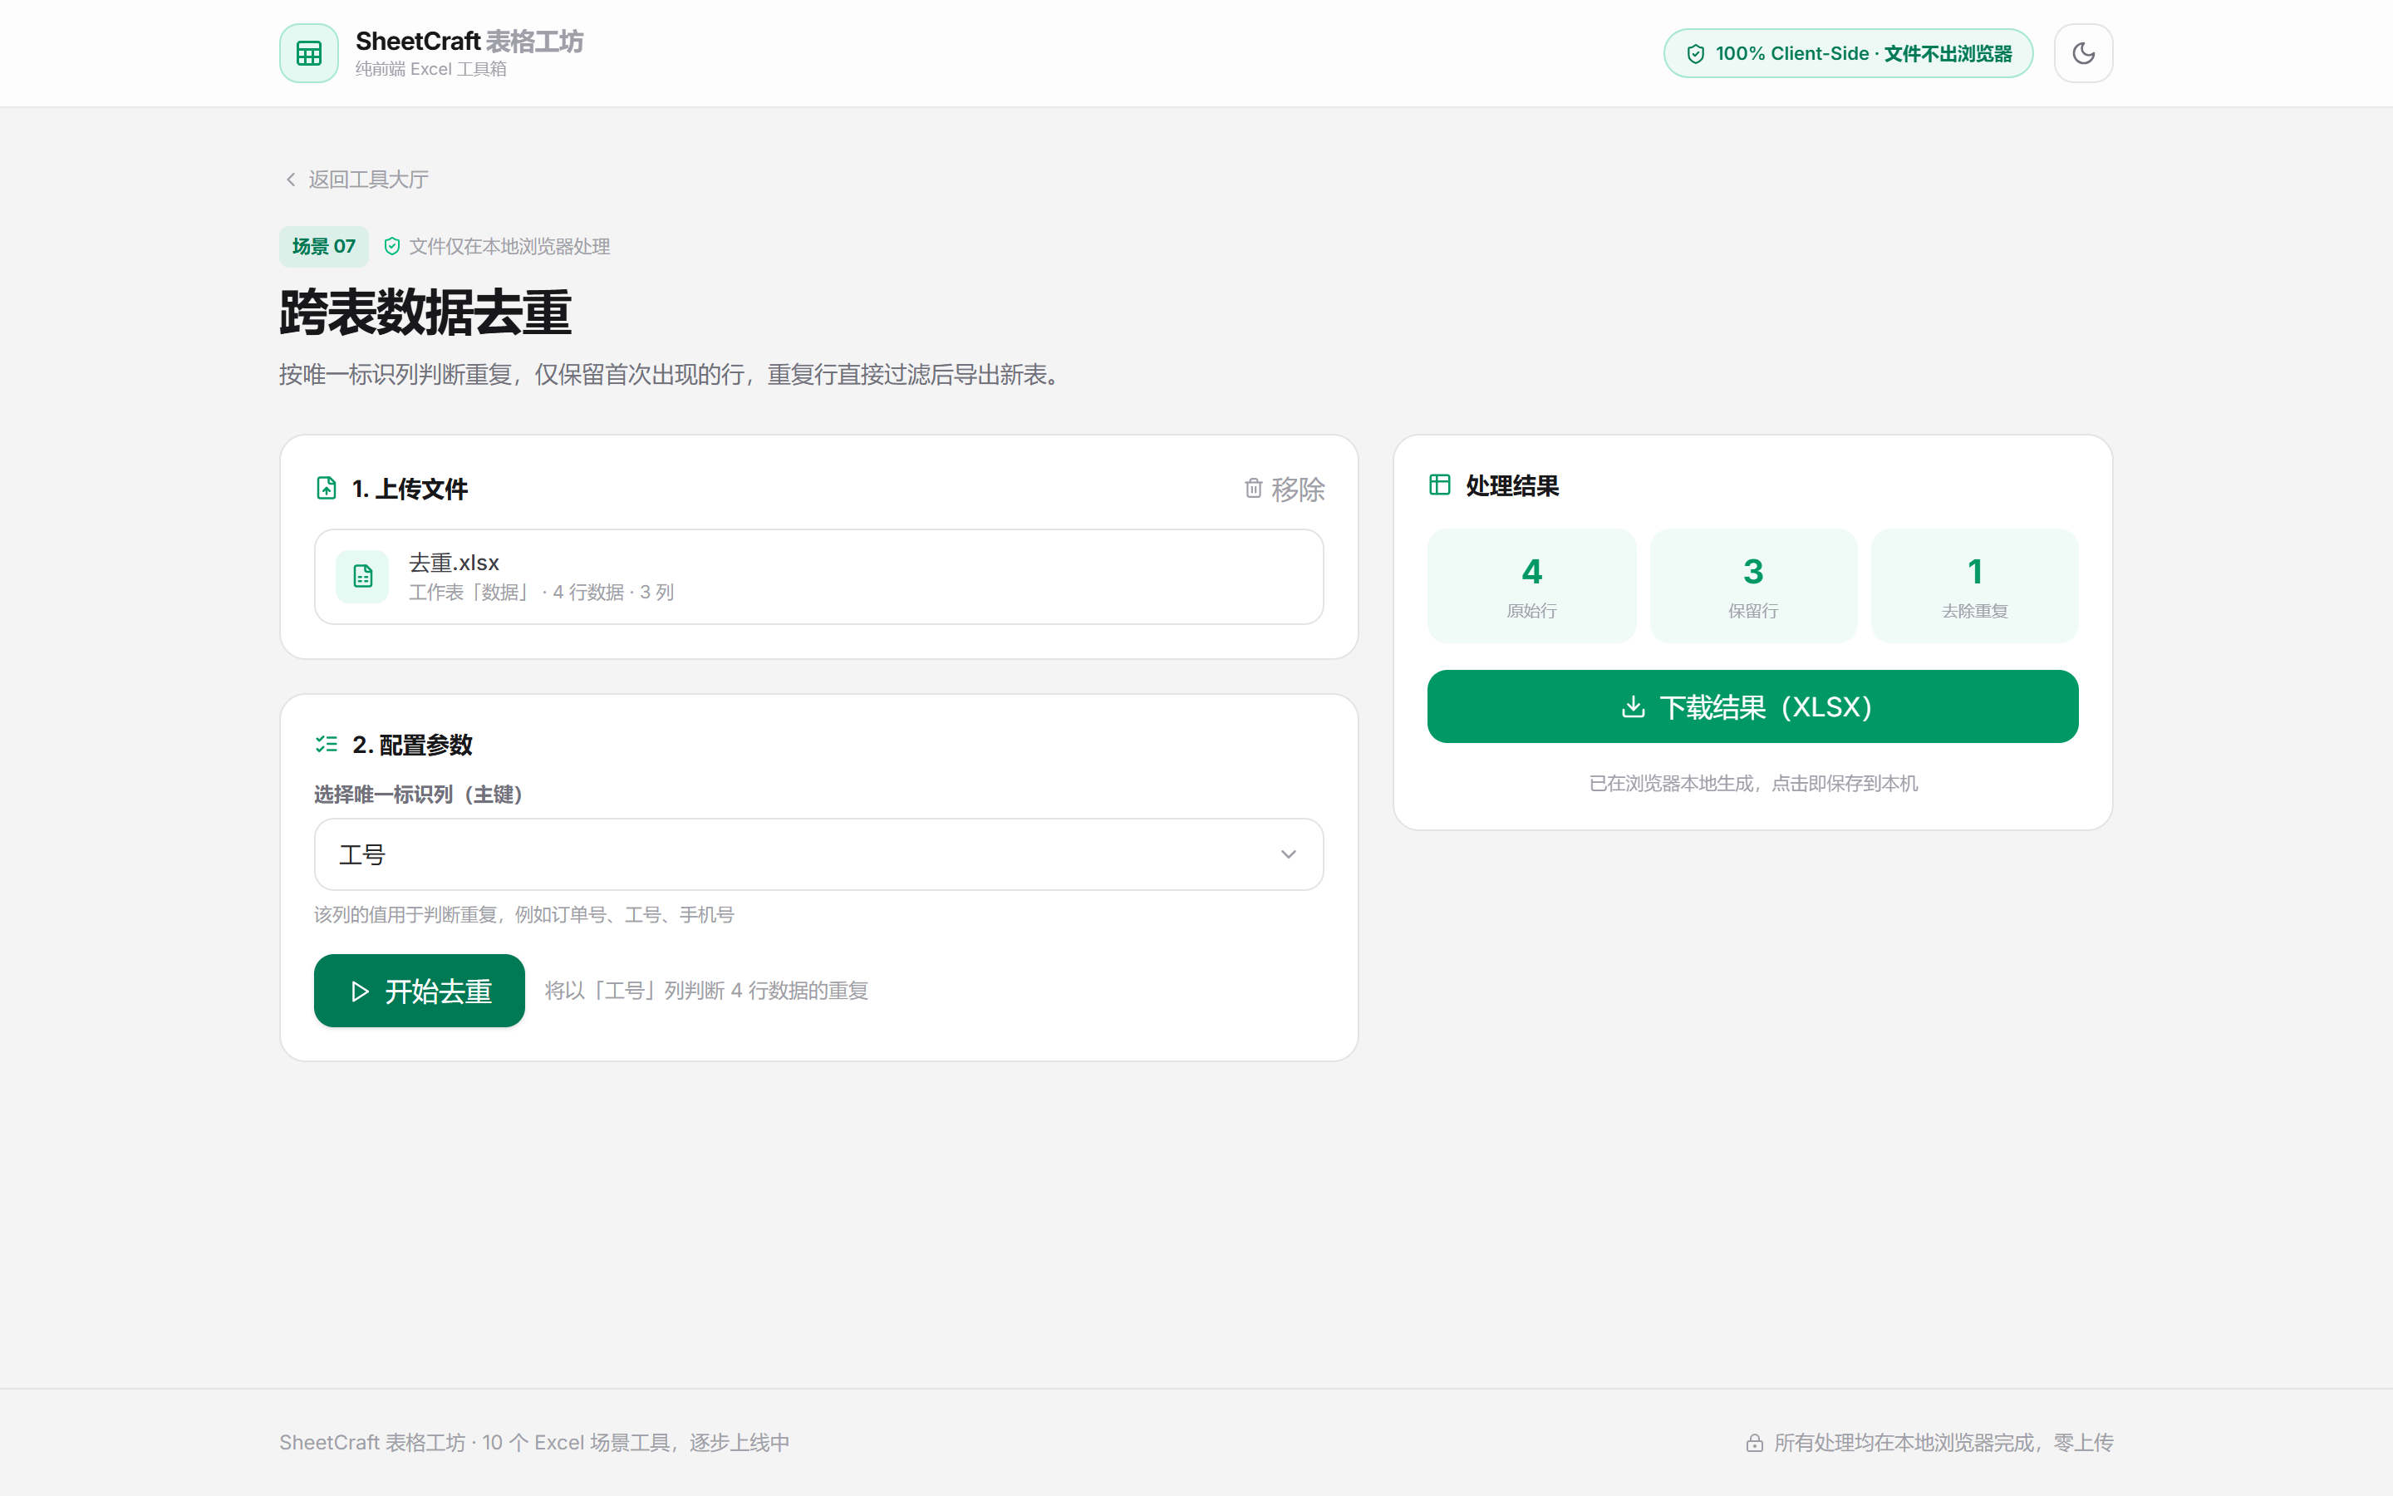Screen dimensions: 2393x1496
Task: Click footer text SheetCraft 表格工坊 · 10 个 Excel 场景工具
Action: point(534,1443)
